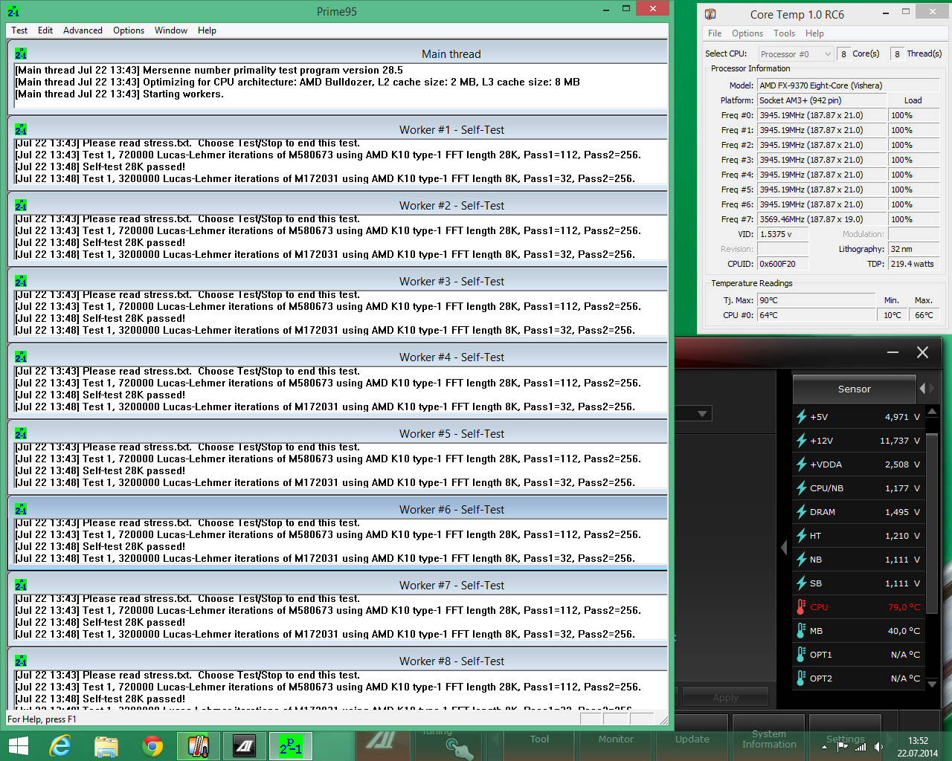This screenshot has height=761, width=952.
Task: Select the Sensor tab
Action: click(854, 389)
